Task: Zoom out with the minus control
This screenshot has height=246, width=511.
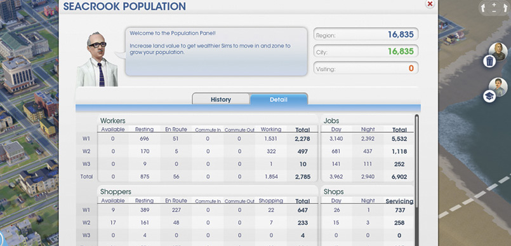Action: (x=494, y=11)
